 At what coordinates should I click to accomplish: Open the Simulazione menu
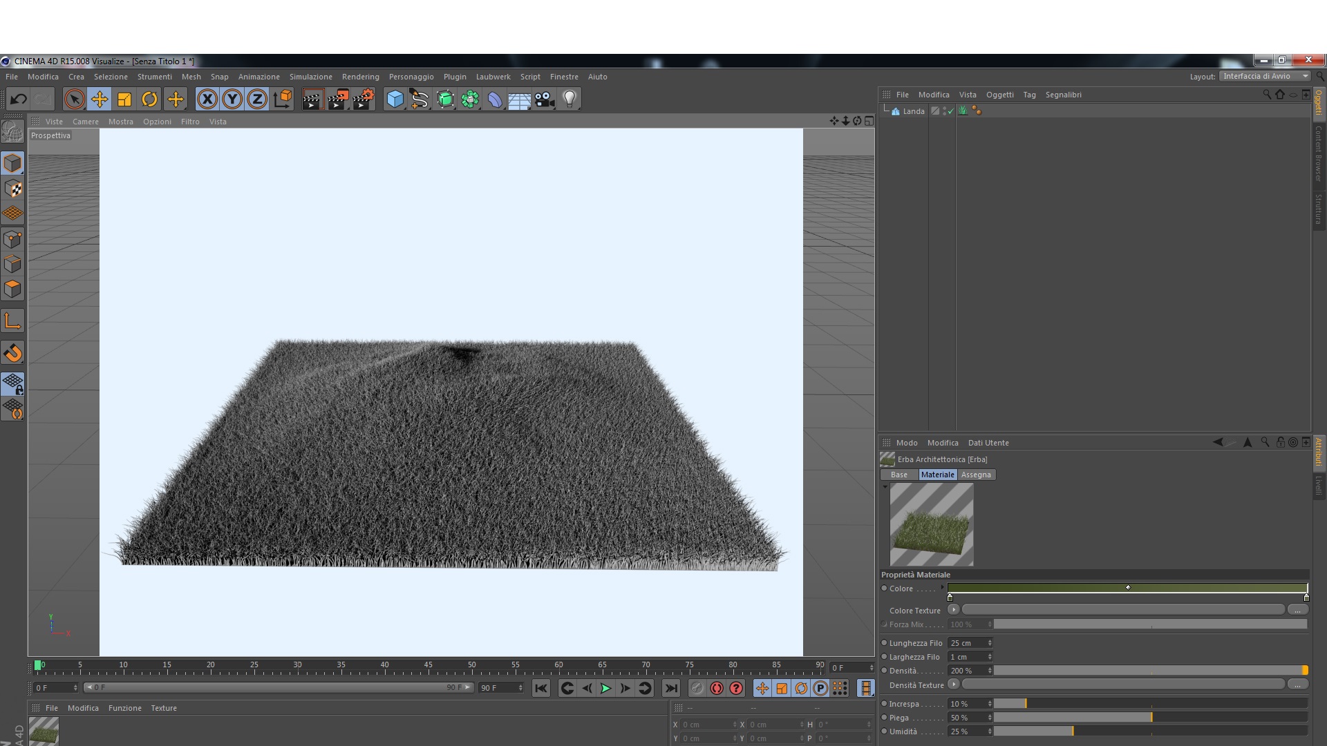coord(310,77)
